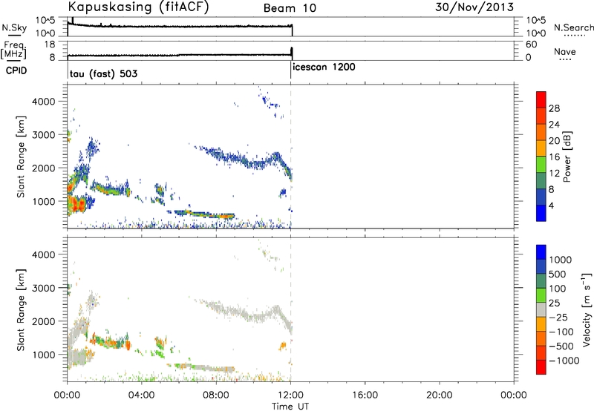Click the '08:00' time axis label

click(216, 395)
